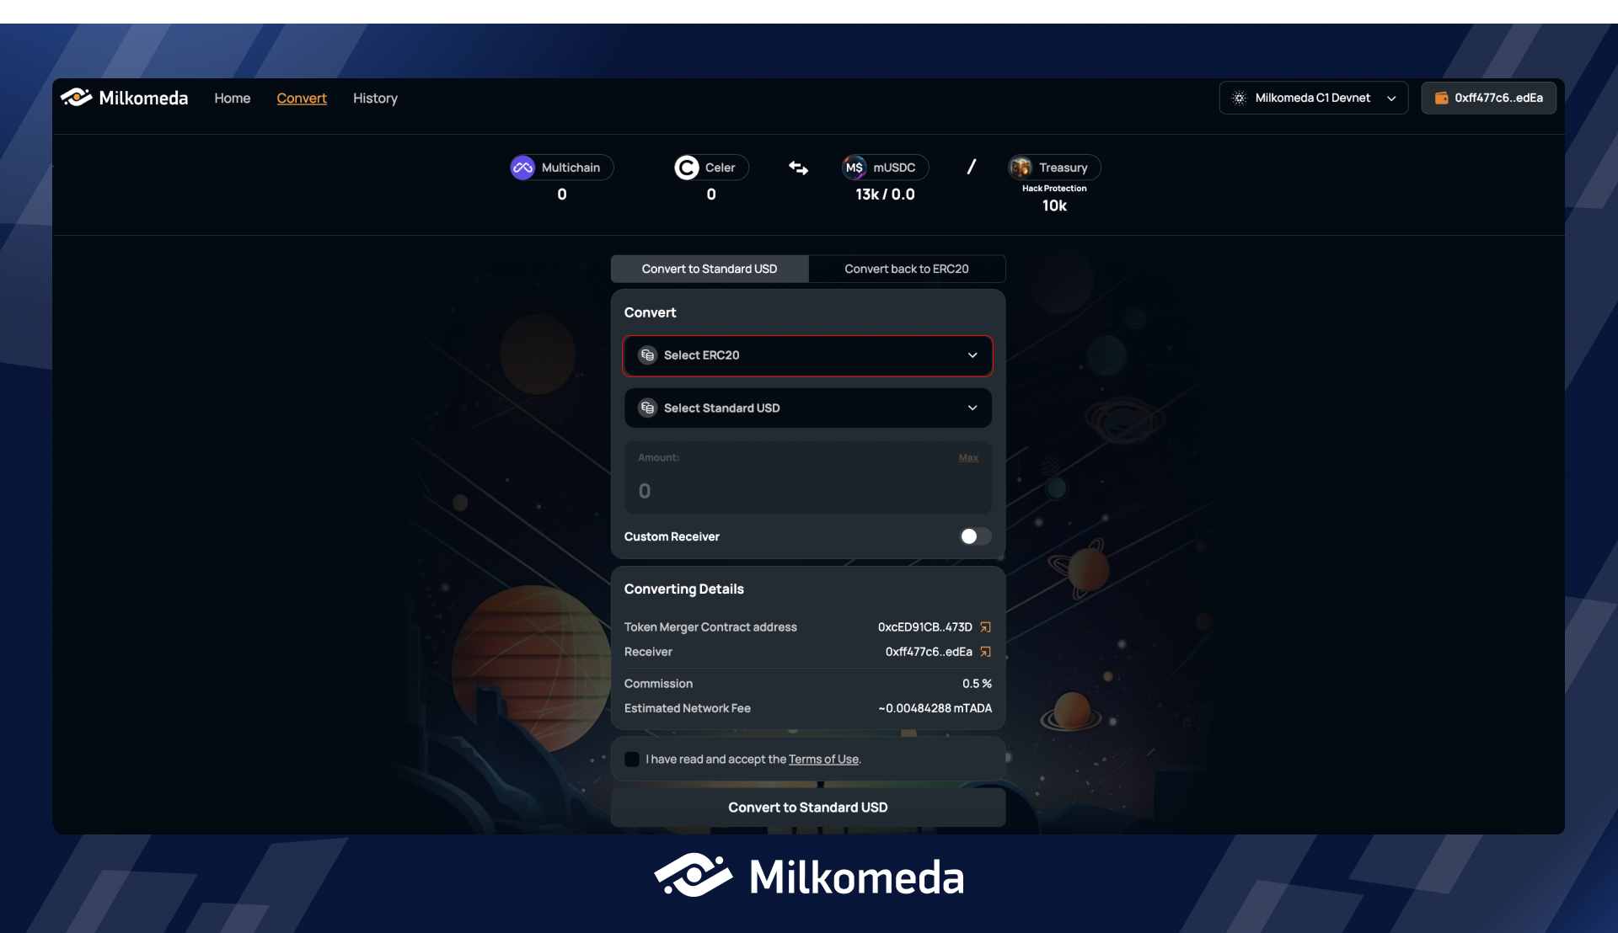This screenshot has height=933, width=1618.
Task: Click the Commission label
Action: pos(658,684)
